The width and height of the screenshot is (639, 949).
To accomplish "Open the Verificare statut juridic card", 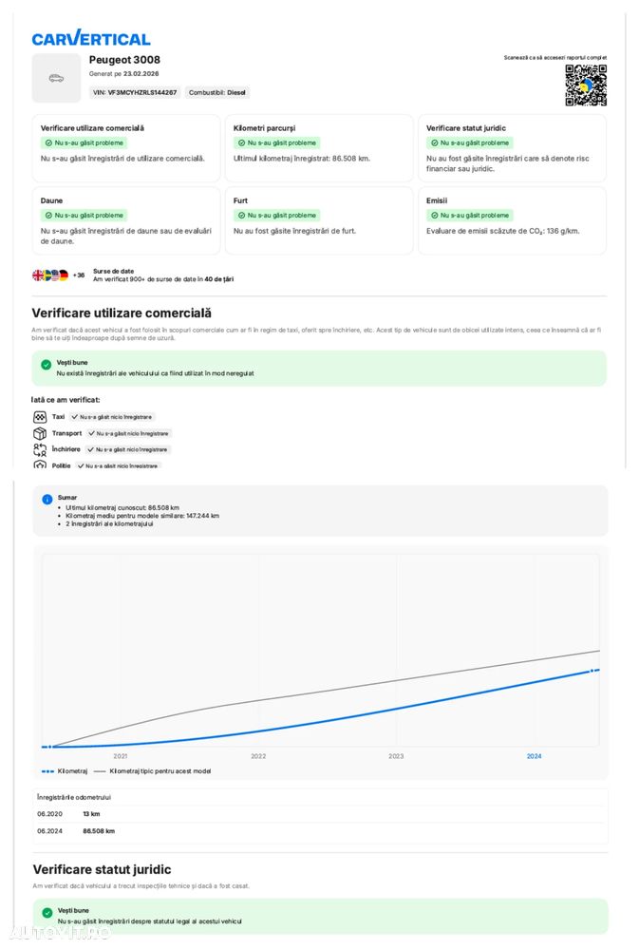I will [512, 146].
